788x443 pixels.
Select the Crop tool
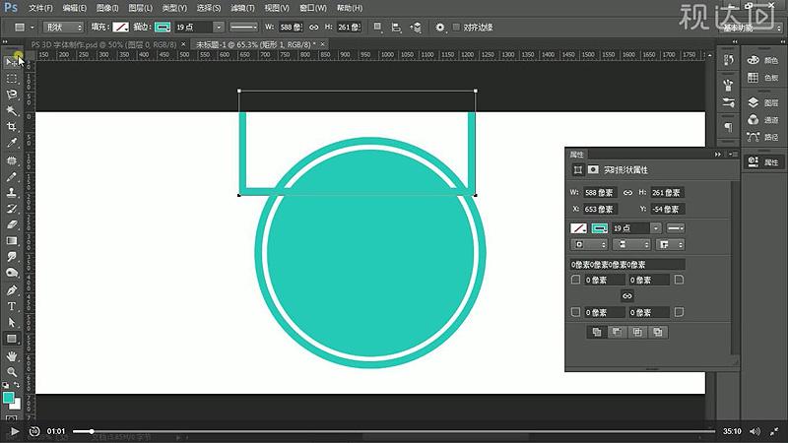11,127
